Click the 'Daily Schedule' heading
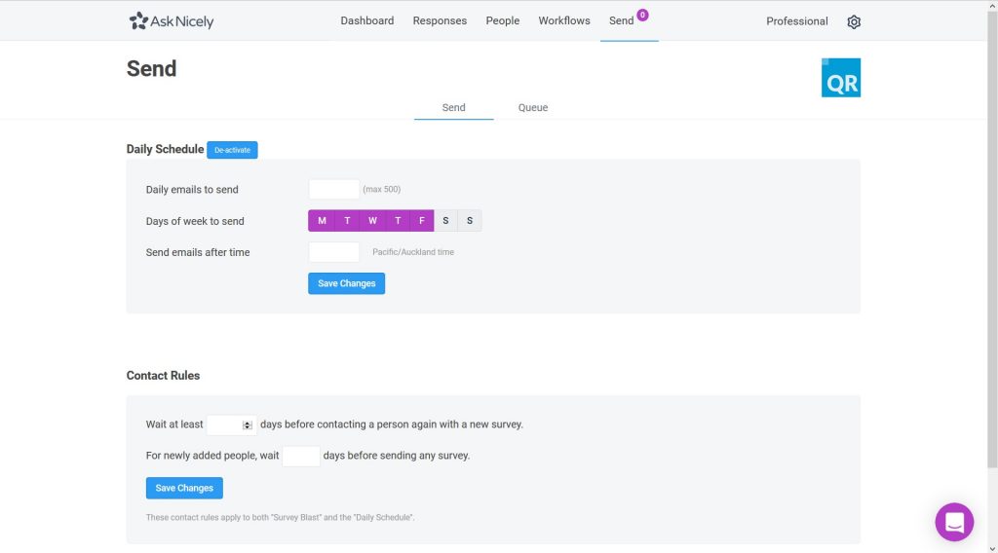998x553 pixels. 165,149
